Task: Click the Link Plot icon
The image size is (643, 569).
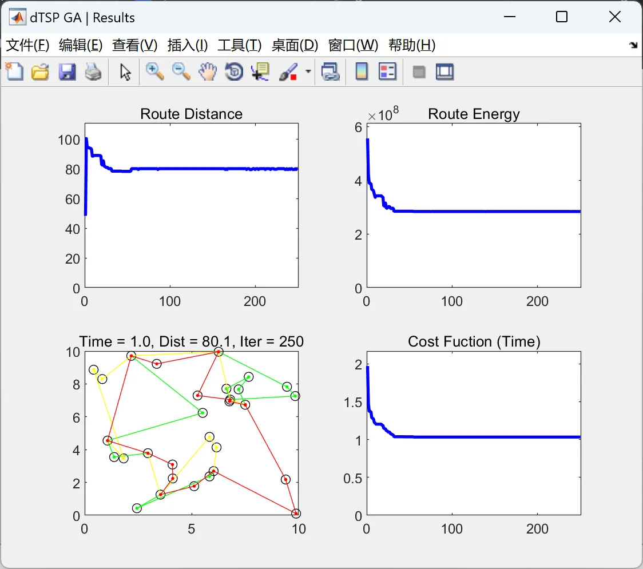Action: (x=331, y=72)
